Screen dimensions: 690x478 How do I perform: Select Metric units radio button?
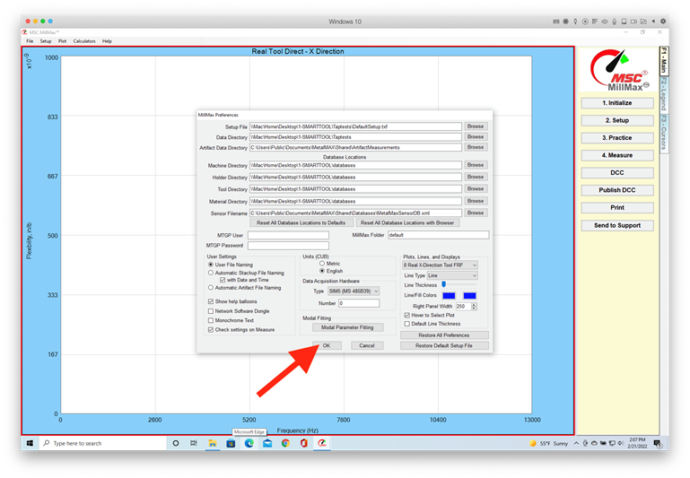tap(322, 264)
